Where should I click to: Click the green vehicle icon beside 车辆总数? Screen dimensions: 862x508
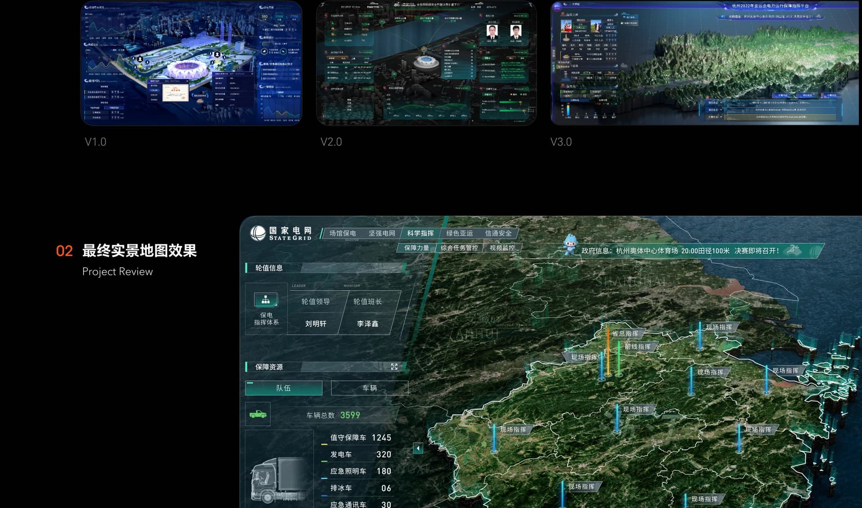(258, 414)
